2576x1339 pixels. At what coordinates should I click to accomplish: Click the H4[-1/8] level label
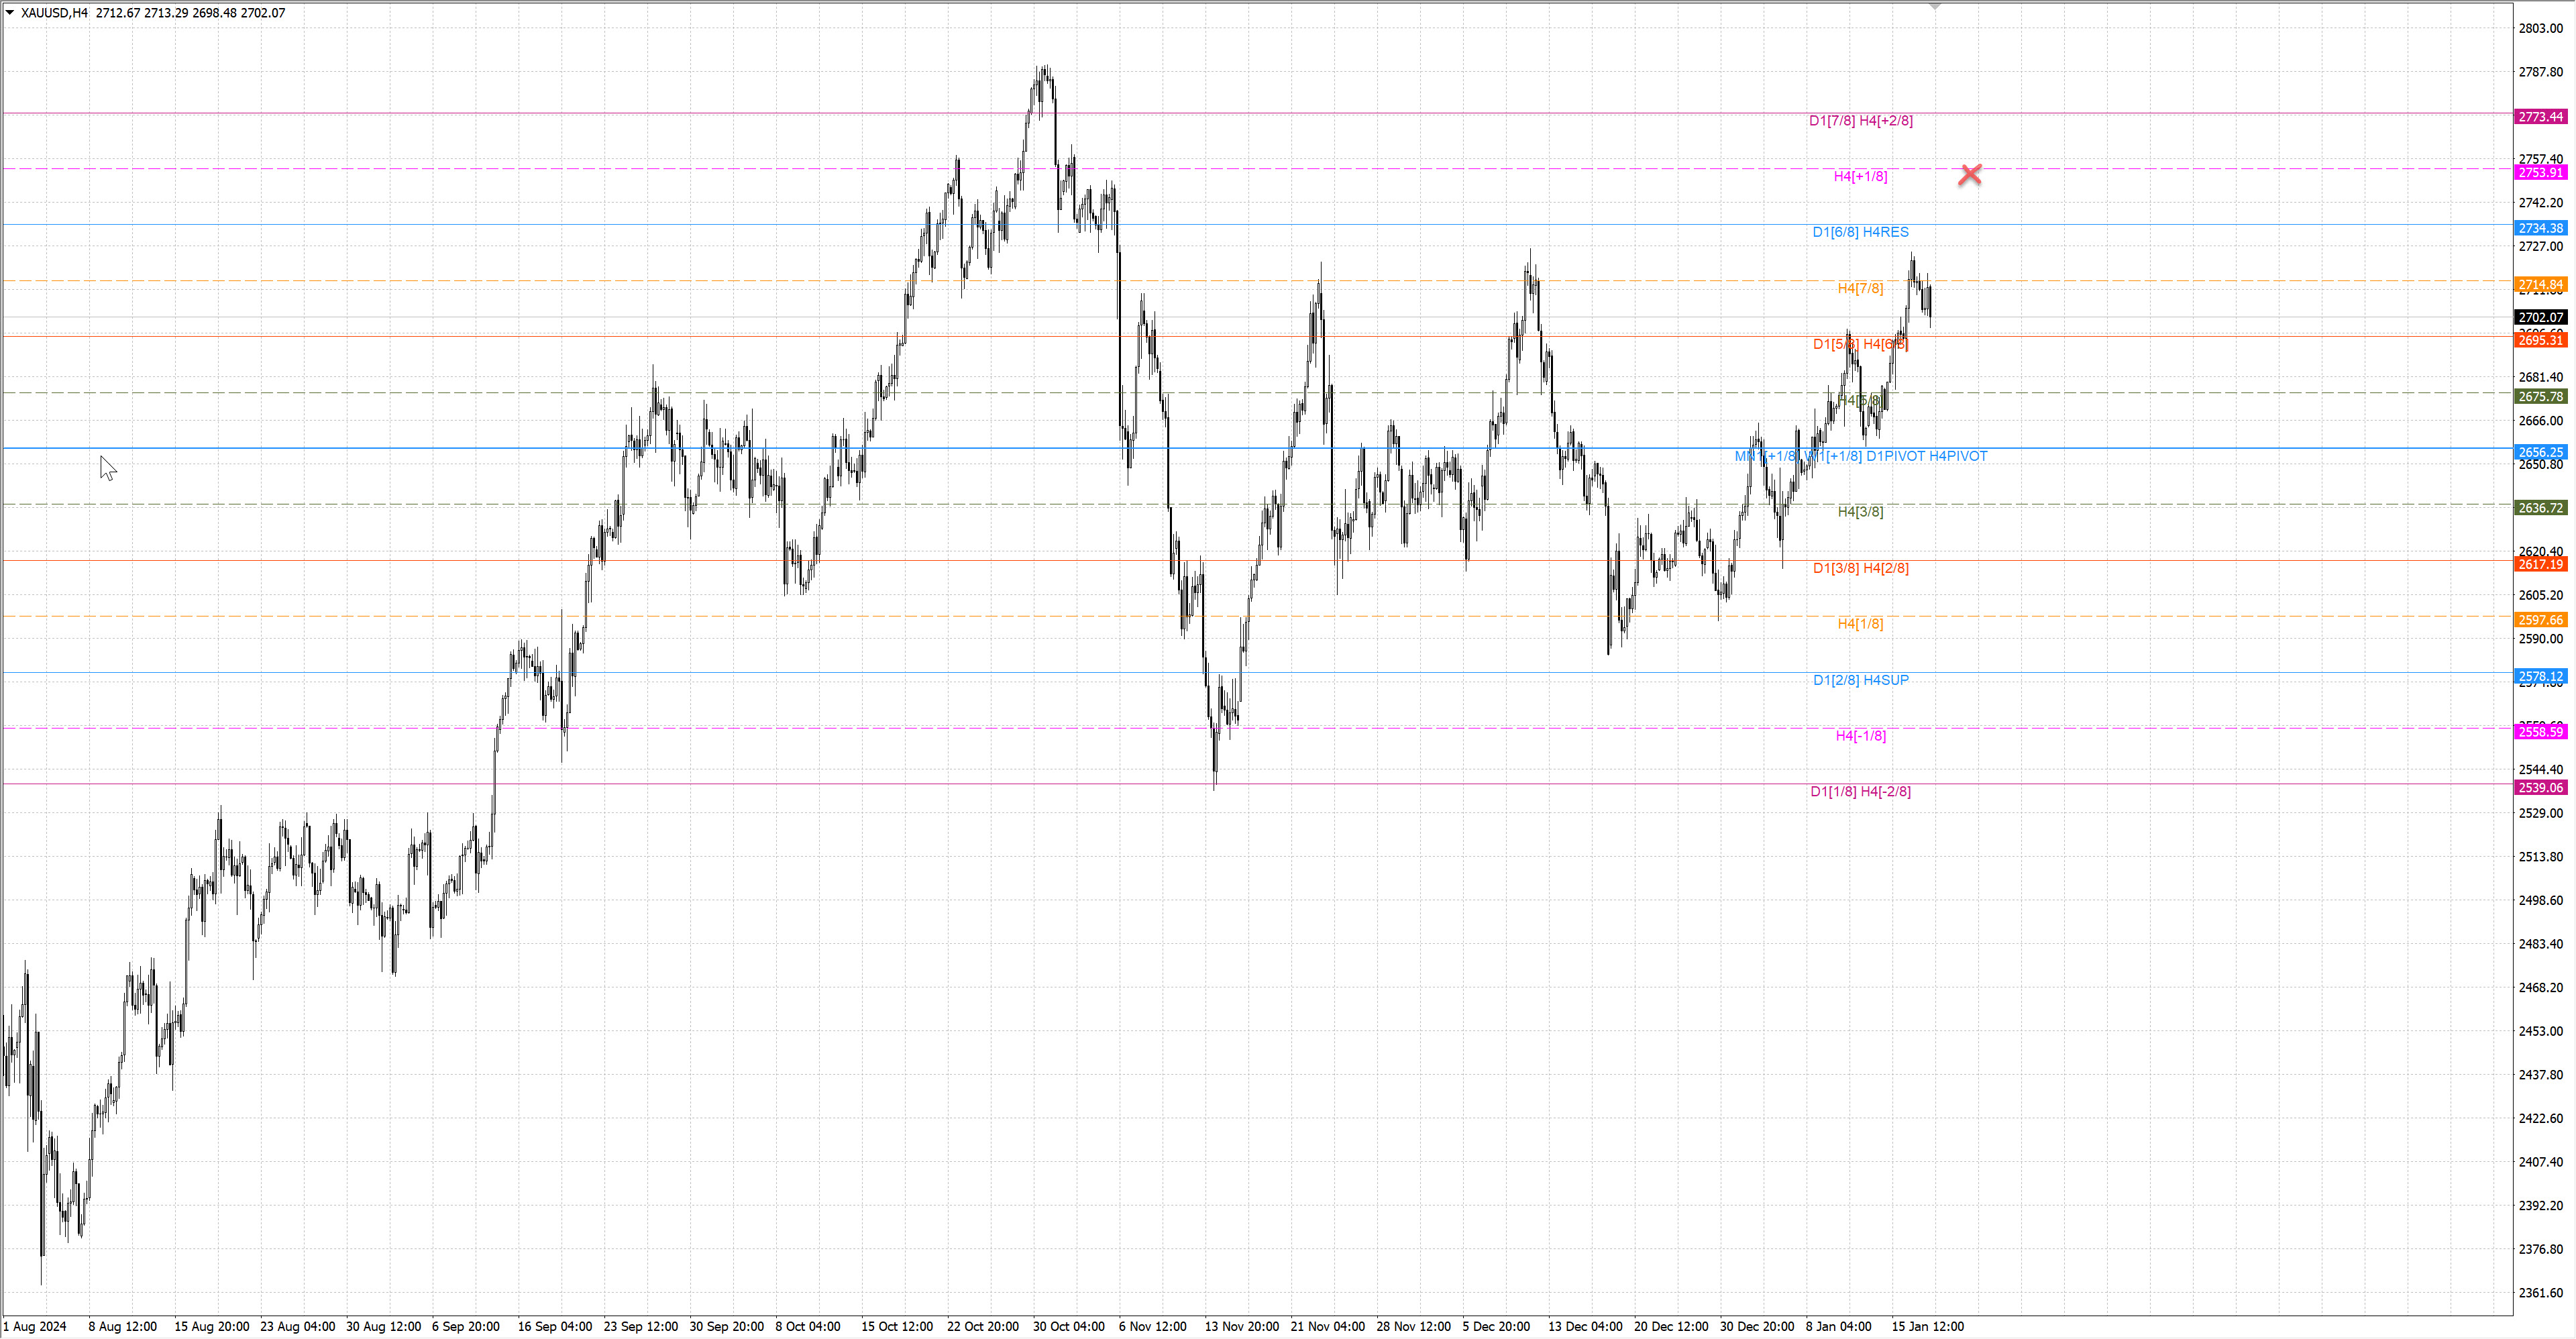tap(1860, 736)
